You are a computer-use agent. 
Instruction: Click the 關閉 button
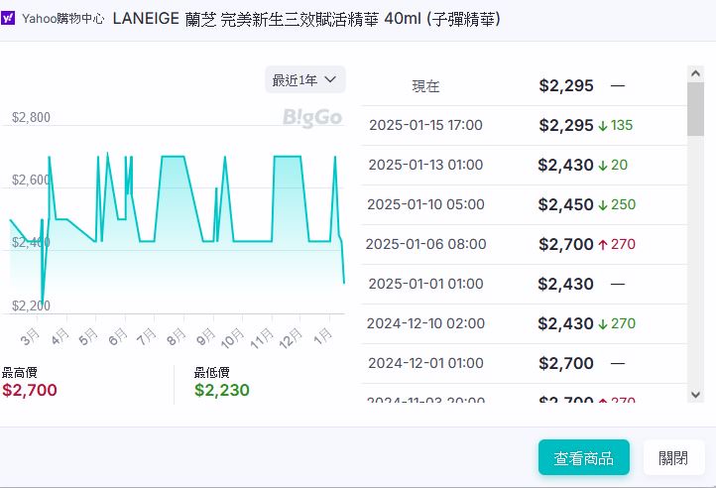click(x=672, y=457)
